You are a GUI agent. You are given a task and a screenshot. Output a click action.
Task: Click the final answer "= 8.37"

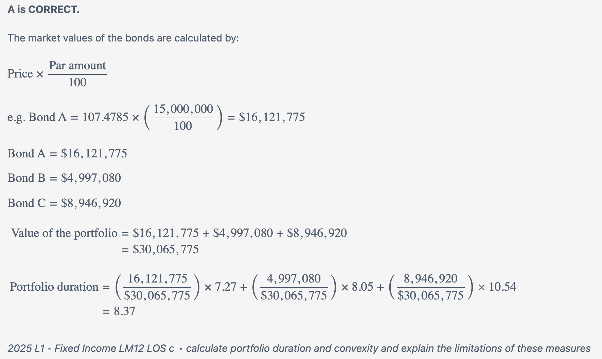[x=119, y=311]
